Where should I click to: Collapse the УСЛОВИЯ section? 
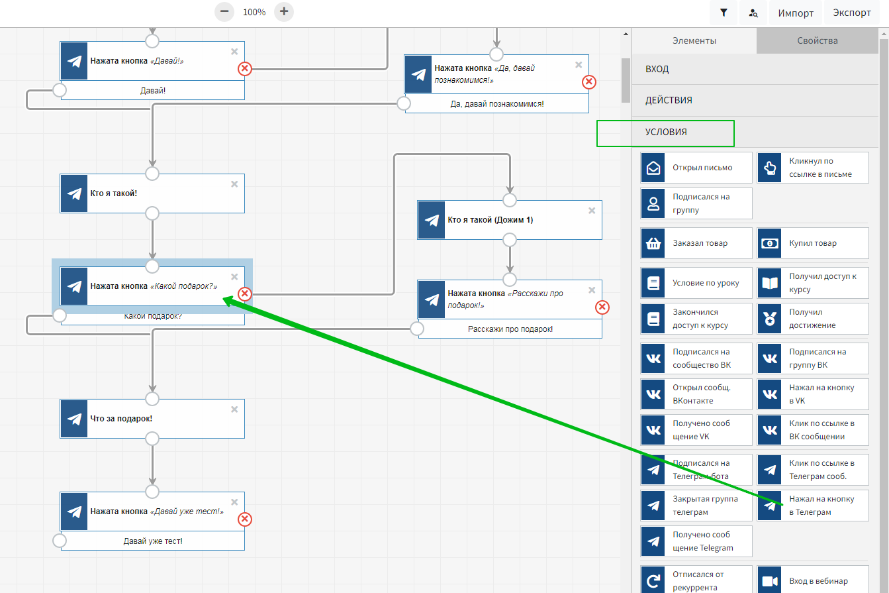click(755, 132)
